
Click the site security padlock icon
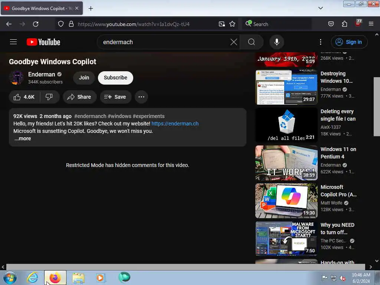point(71,24)
